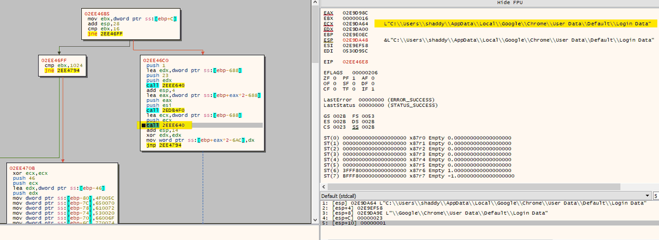Click the TF flag value
Image resolution: width=659 pixels, height=240 pixels.
coord(354,89)
